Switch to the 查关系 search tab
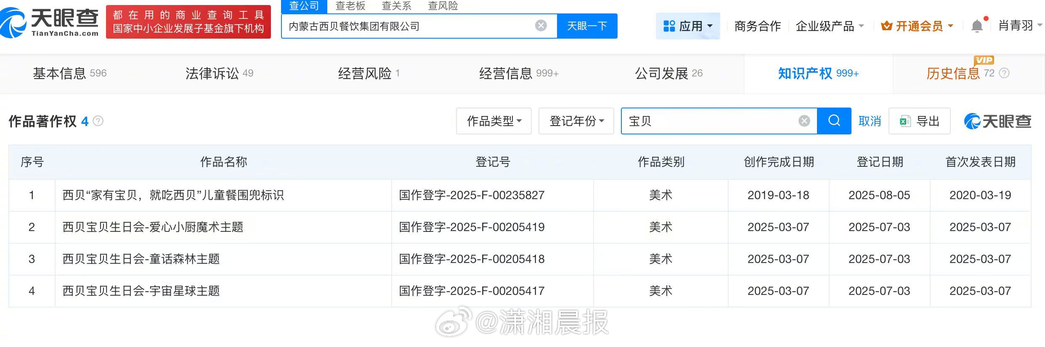 (x=397, y=6)
